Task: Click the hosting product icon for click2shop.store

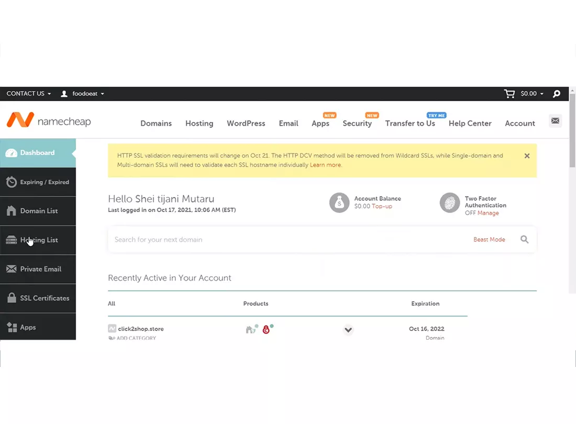Action: [251, 329]
